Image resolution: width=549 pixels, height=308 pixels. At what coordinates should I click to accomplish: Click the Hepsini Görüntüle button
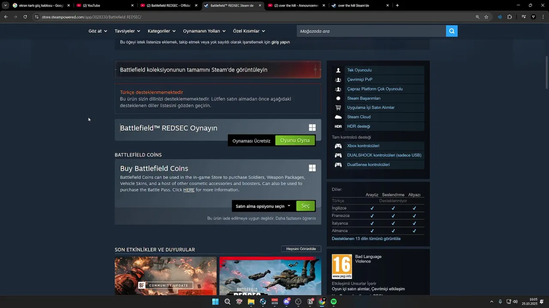coord(301,249)
